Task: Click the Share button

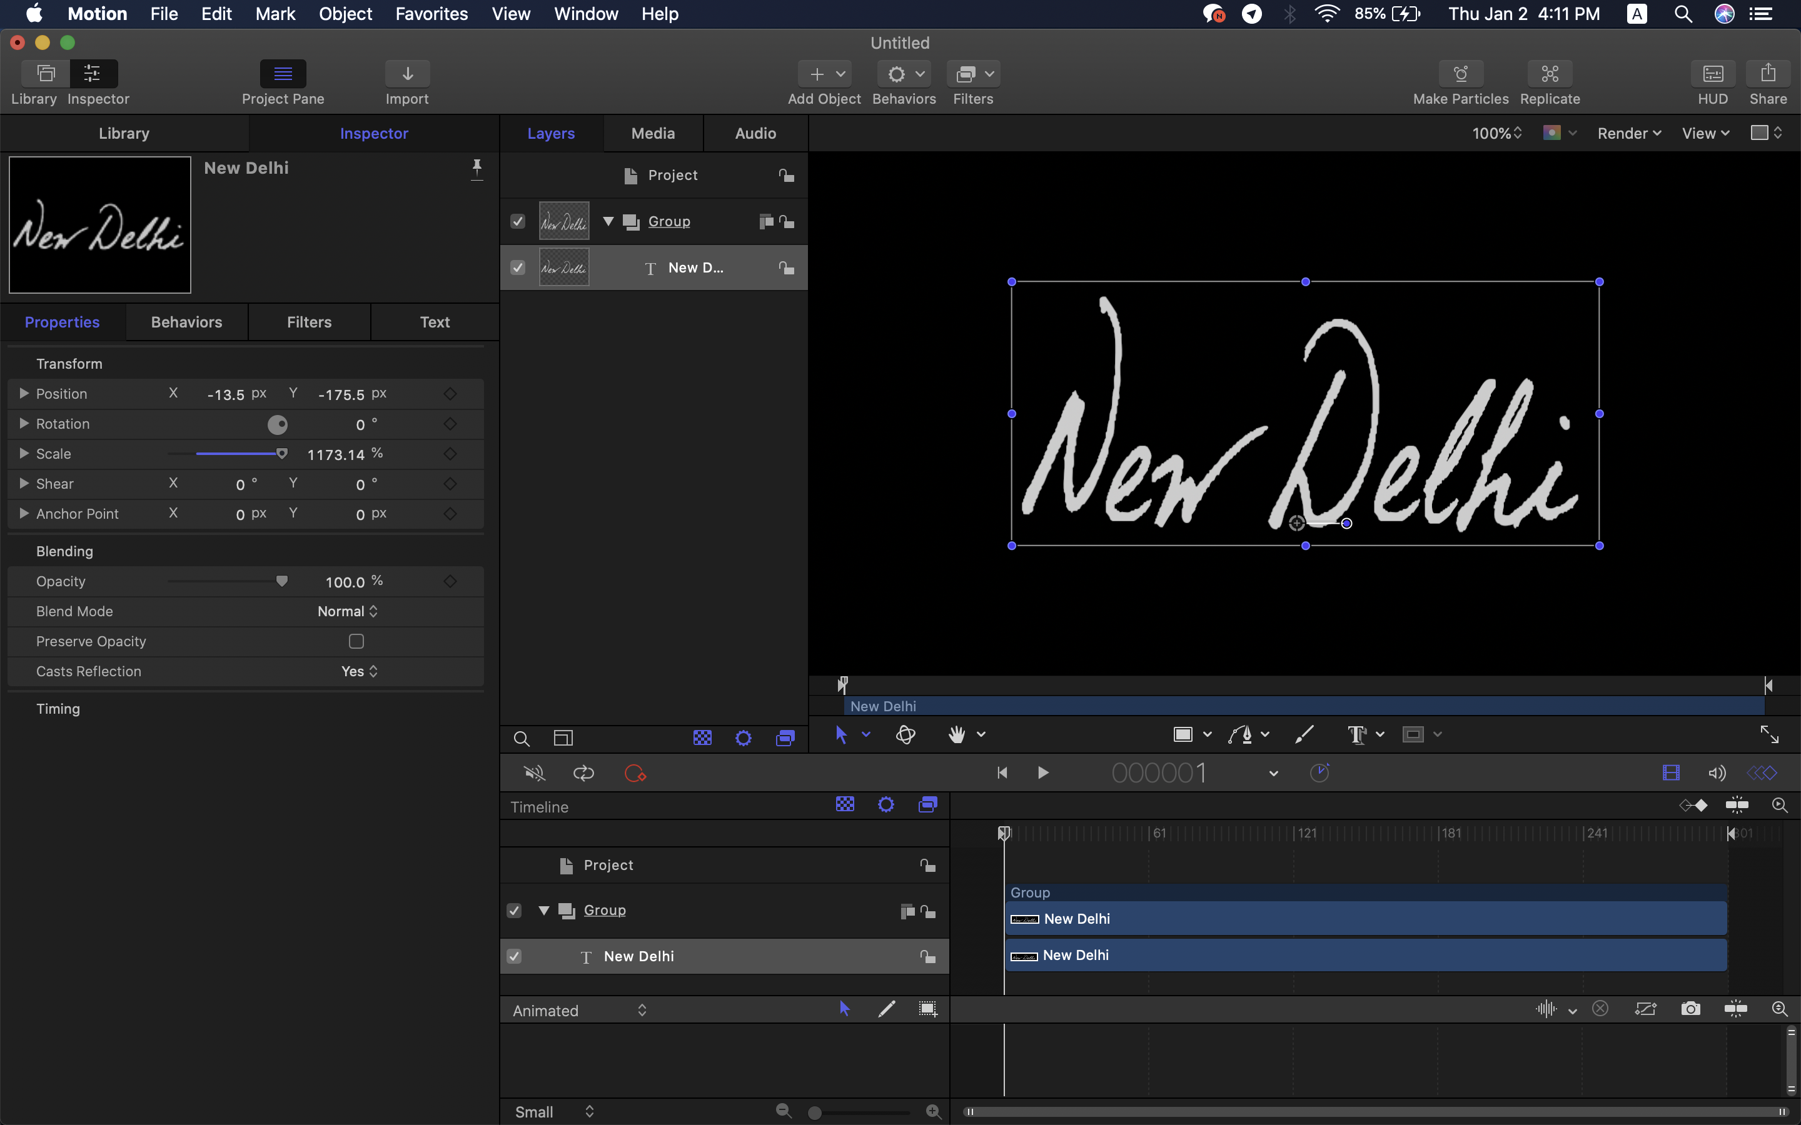Action: 1767,74
